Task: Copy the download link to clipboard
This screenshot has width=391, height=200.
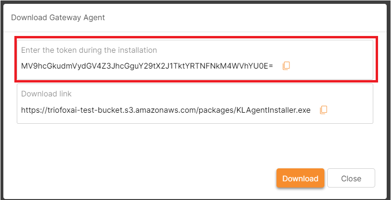Action: [323, 110]
